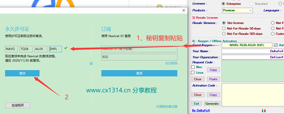
Task: Click the 永久许可证 heading text
Action: pyautogui.click(x=17, y=29)
